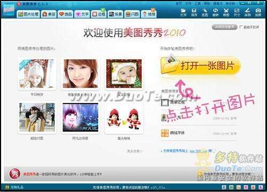Screen dimensions: 267x192
Task: Click the big 打开一张图片 button
Action: point(200,66)
